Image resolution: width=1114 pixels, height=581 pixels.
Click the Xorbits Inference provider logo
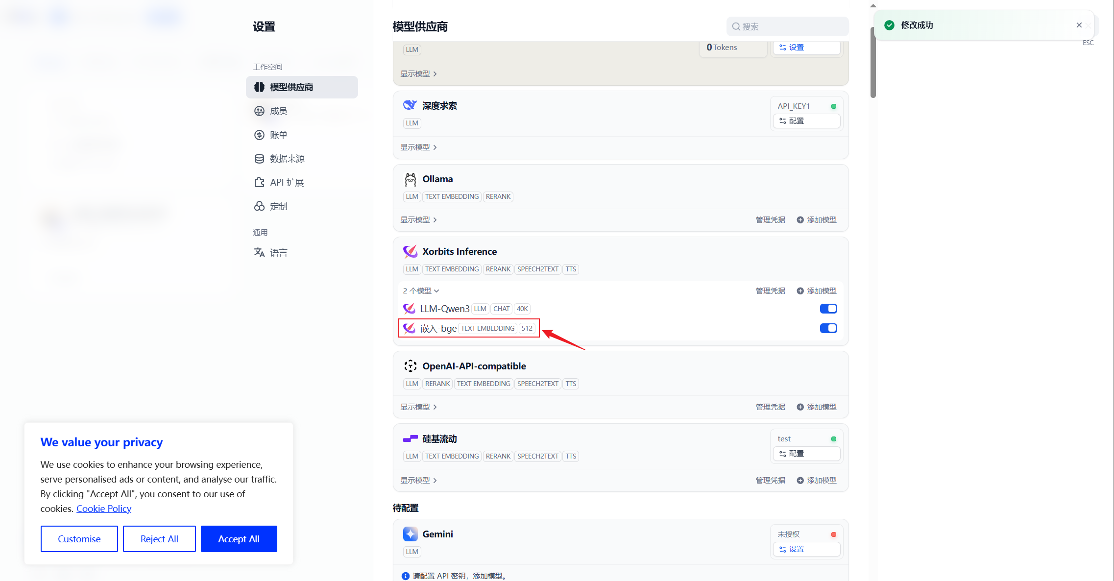click(410, 251)
